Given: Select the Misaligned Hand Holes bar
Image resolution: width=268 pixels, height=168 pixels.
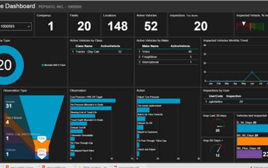Looking at the screenshot, I should tap(72, 154).
